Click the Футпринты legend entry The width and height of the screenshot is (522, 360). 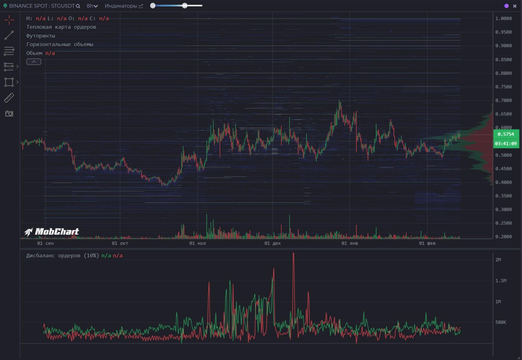[x=41, y=36]
